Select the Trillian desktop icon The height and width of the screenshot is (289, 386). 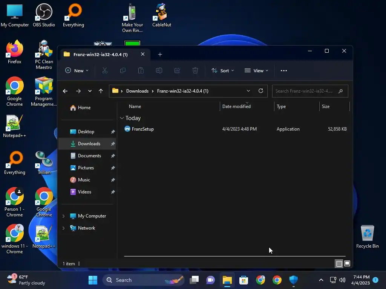tap(44, 163)
